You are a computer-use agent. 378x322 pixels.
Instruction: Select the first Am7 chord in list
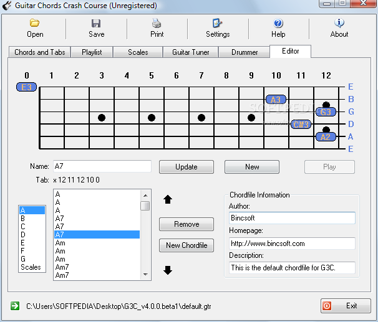point(97,267)
